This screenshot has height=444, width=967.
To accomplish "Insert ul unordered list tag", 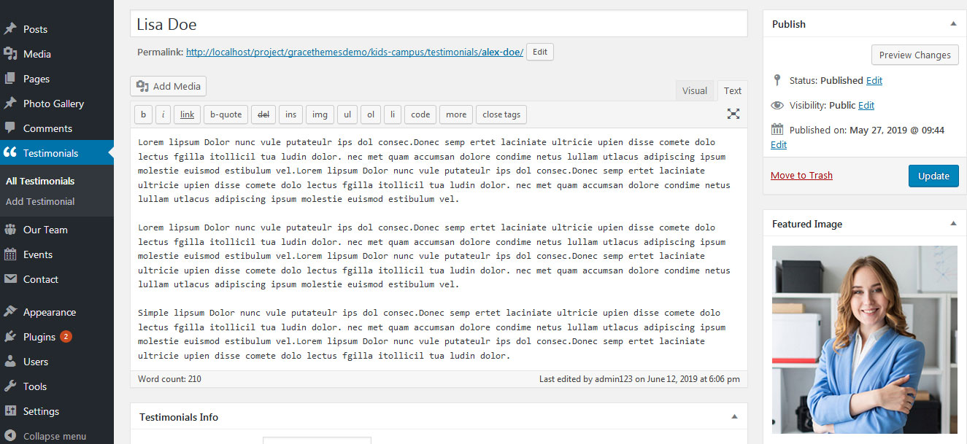I will point(347,114).
